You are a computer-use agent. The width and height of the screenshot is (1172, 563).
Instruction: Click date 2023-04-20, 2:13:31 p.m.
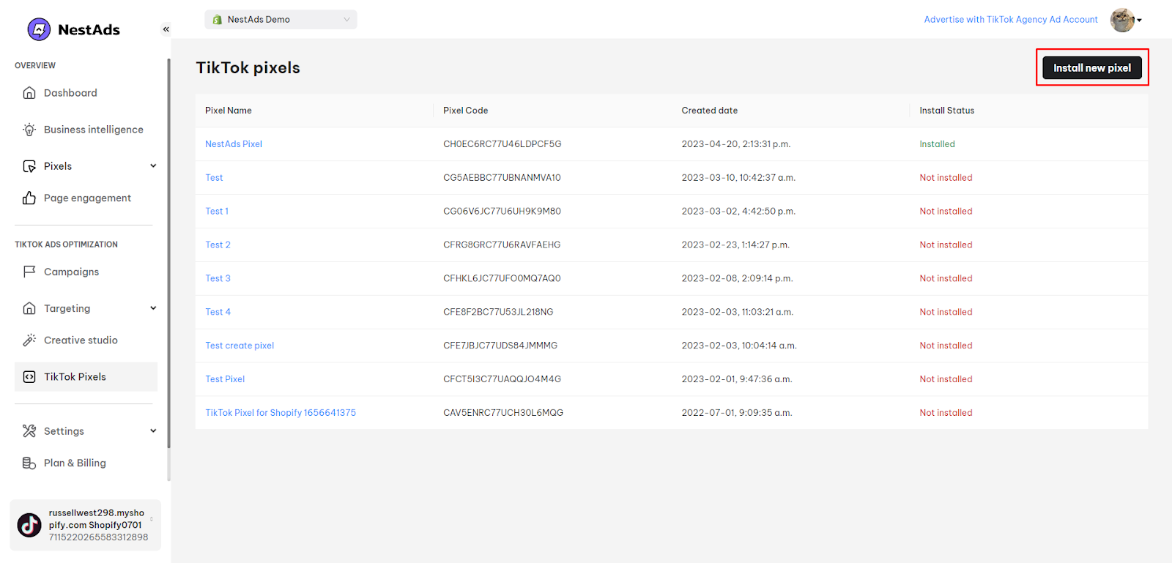click(x=736, y=144)
